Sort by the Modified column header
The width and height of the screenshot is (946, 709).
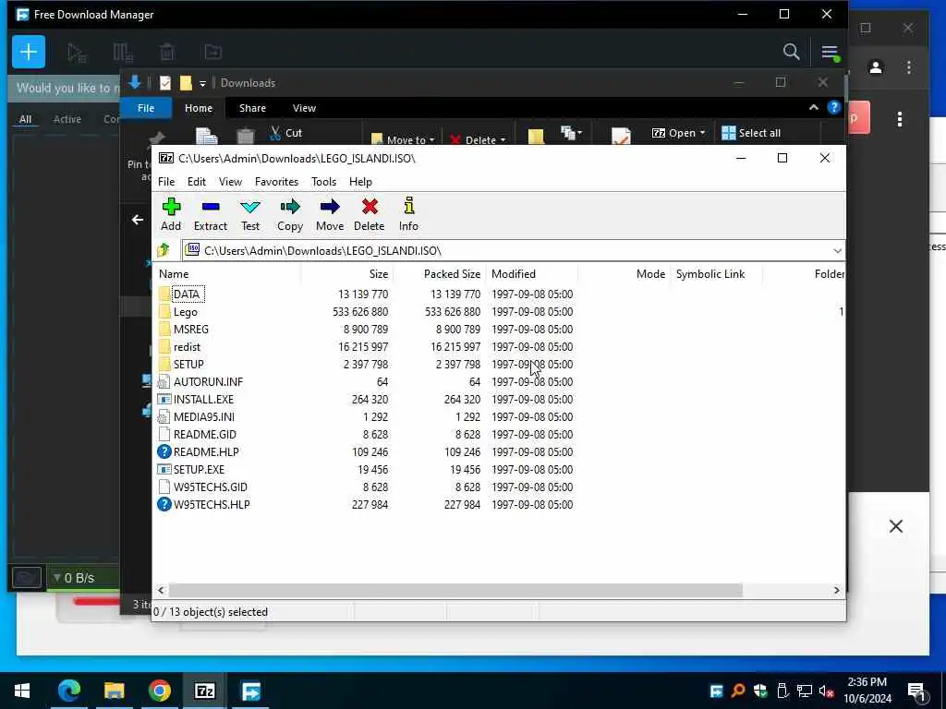pyautogui.click(x=531, y=273)
